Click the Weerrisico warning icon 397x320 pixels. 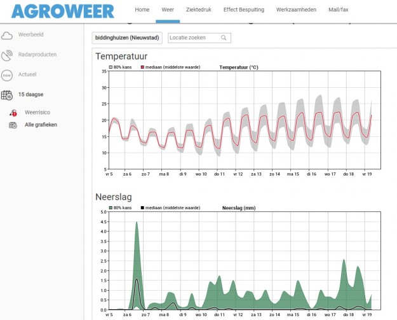pyautogui.click(x=13, y=113)
